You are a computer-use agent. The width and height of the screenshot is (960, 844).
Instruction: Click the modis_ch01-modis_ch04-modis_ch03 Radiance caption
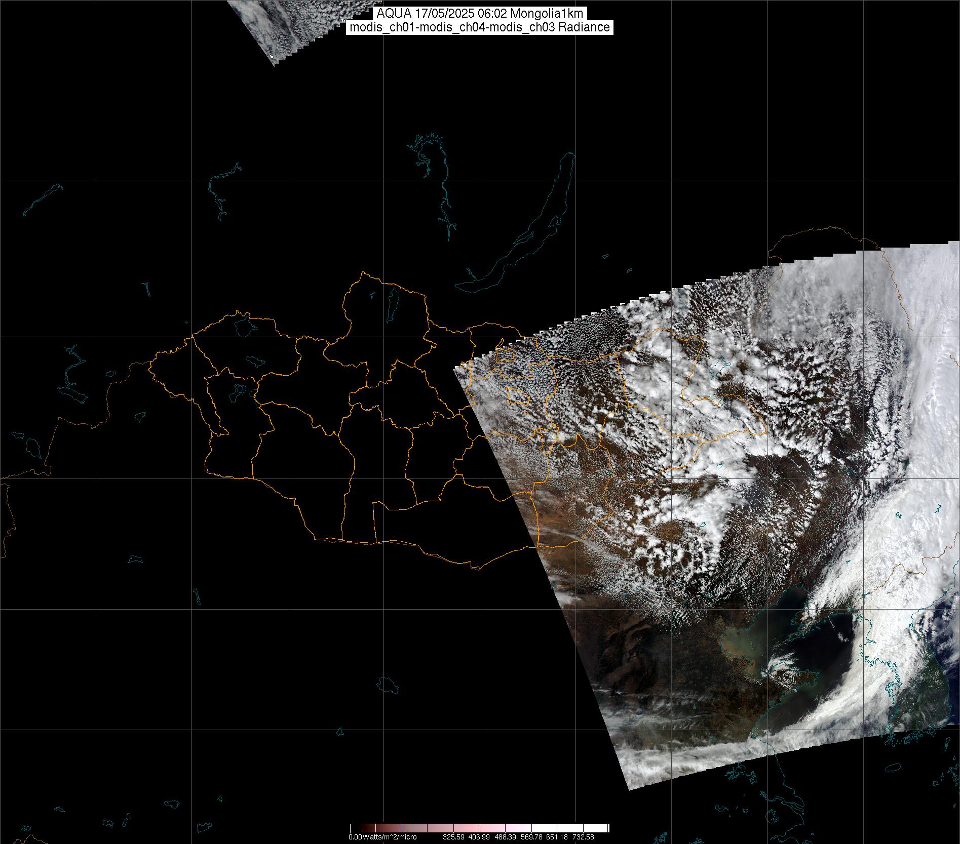click(480, 27)
